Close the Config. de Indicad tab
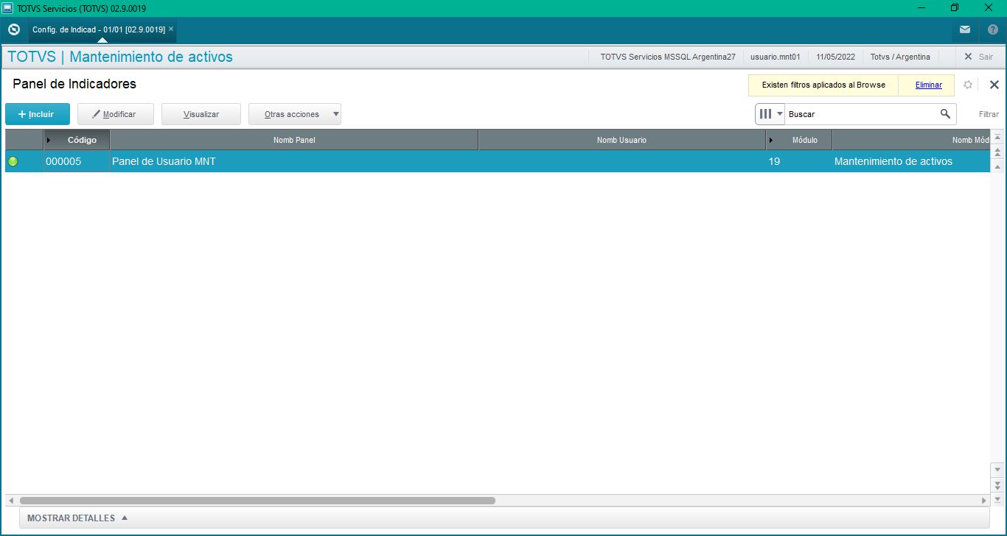The width and height of the screenshot is (1007, 536). click(171, 29)
